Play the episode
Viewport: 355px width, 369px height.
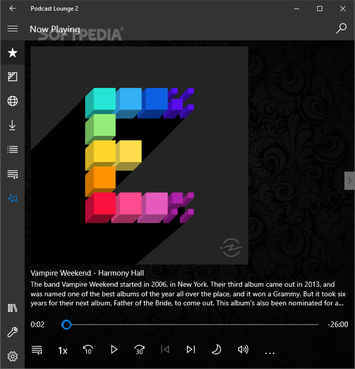point(114,349)
